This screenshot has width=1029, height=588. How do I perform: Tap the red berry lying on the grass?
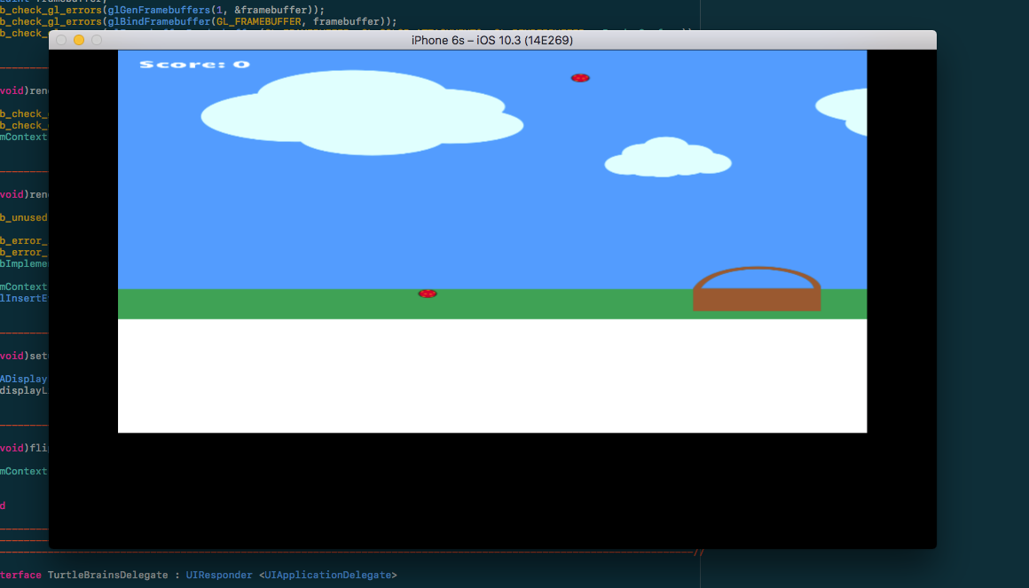428,294
